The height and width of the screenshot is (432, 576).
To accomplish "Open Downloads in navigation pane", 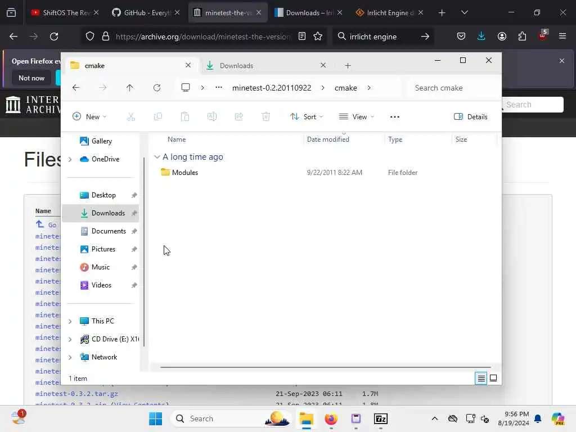I will coord(108,213).
